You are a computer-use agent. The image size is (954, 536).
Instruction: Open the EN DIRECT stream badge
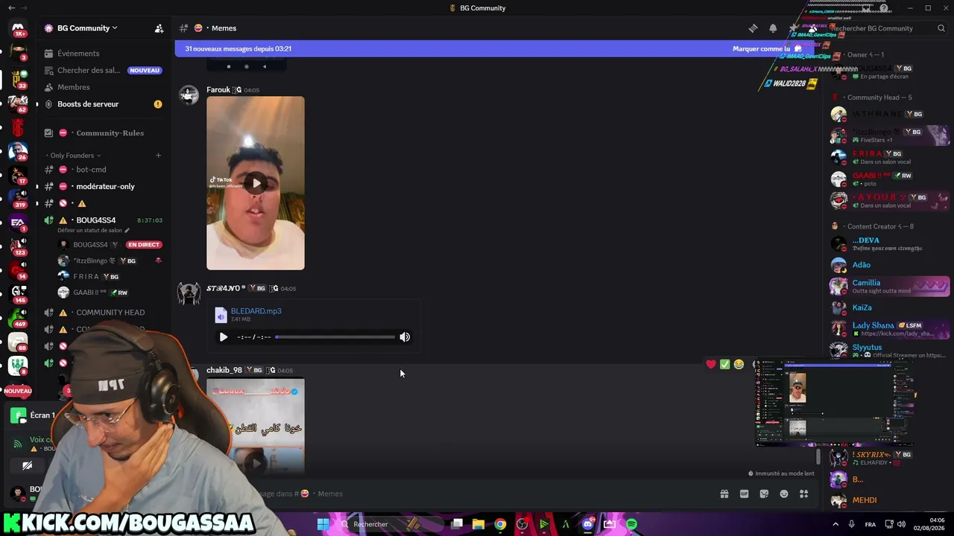(144, 245)
